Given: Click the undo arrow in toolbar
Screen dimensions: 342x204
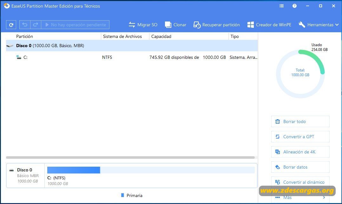Looking at the screenshot, I should pyautogui.click(x=25, y=25).
